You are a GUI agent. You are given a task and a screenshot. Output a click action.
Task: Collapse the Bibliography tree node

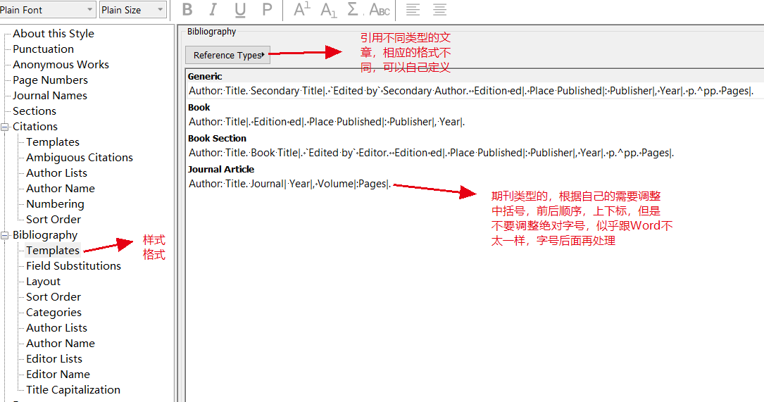point(5,235)
